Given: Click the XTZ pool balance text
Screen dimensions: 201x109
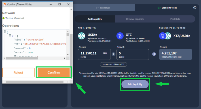Looking at the screenshot, I should coord(138,41).
